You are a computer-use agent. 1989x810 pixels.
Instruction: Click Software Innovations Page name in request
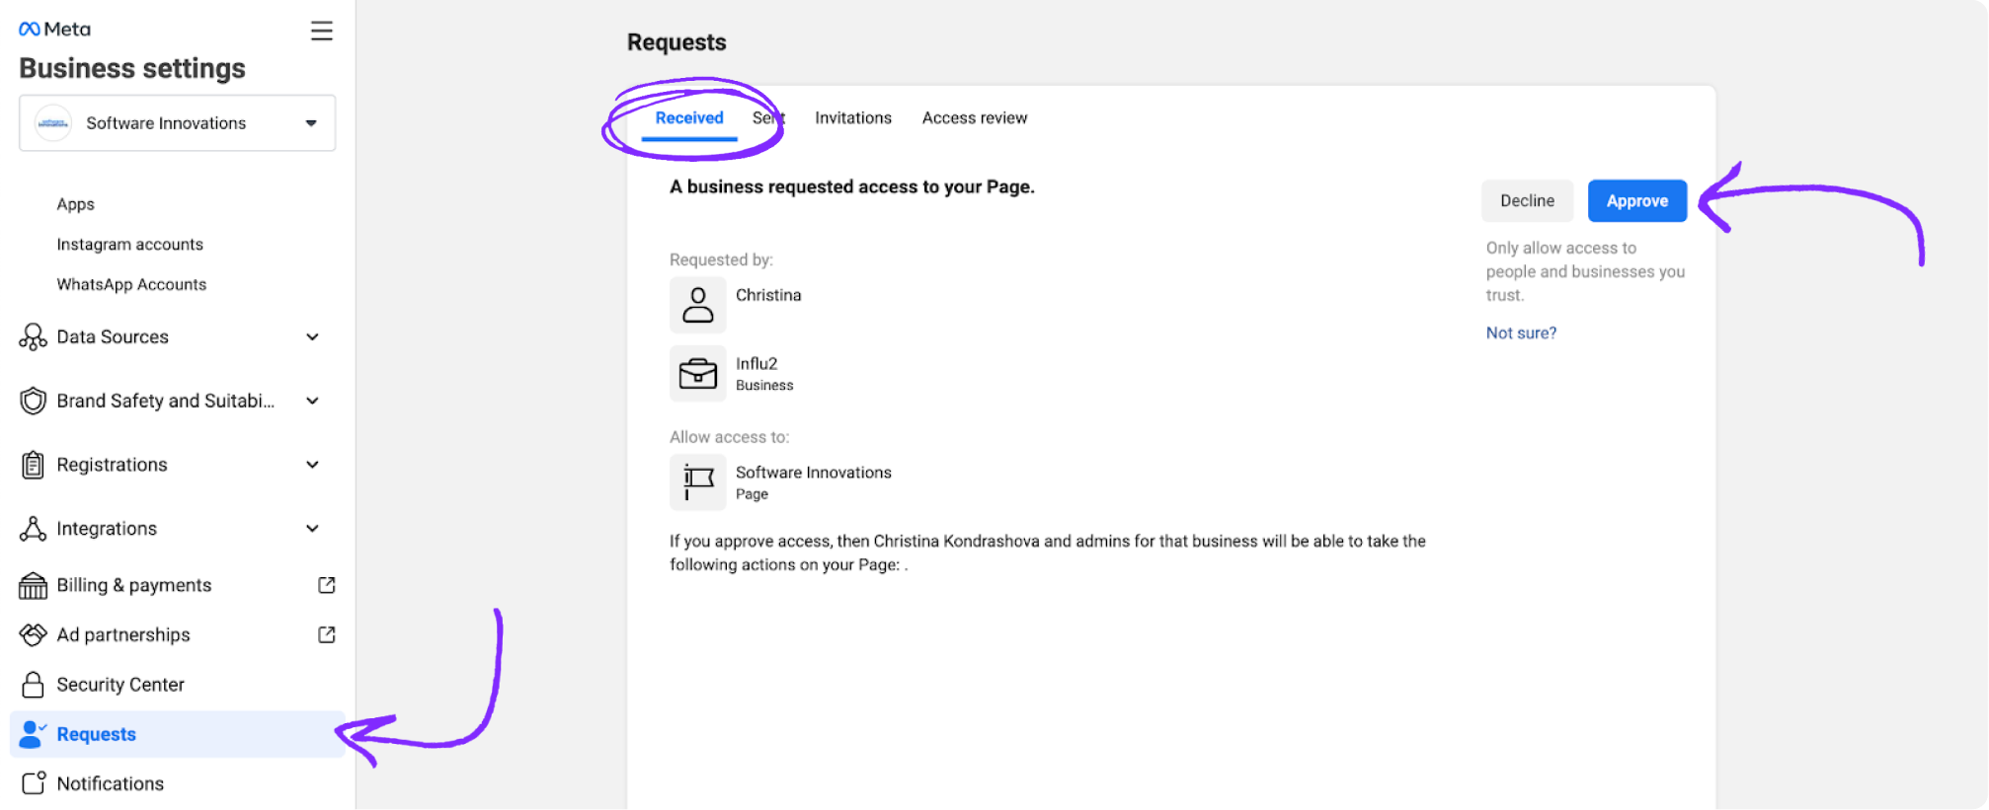(x=814, y=473)
